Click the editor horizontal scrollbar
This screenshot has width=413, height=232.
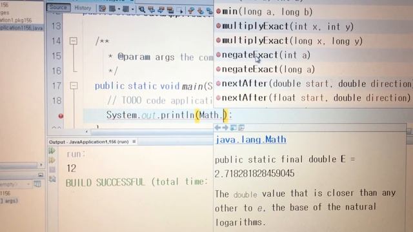[152, 131]
